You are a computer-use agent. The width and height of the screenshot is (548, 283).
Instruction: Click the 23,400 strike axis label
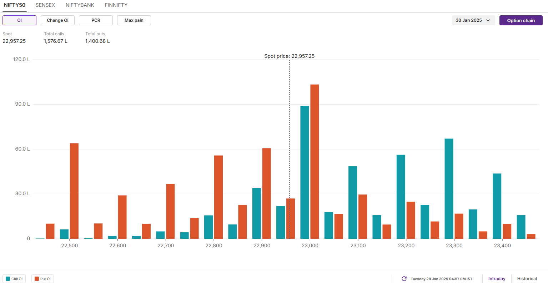tap(502, 246)
